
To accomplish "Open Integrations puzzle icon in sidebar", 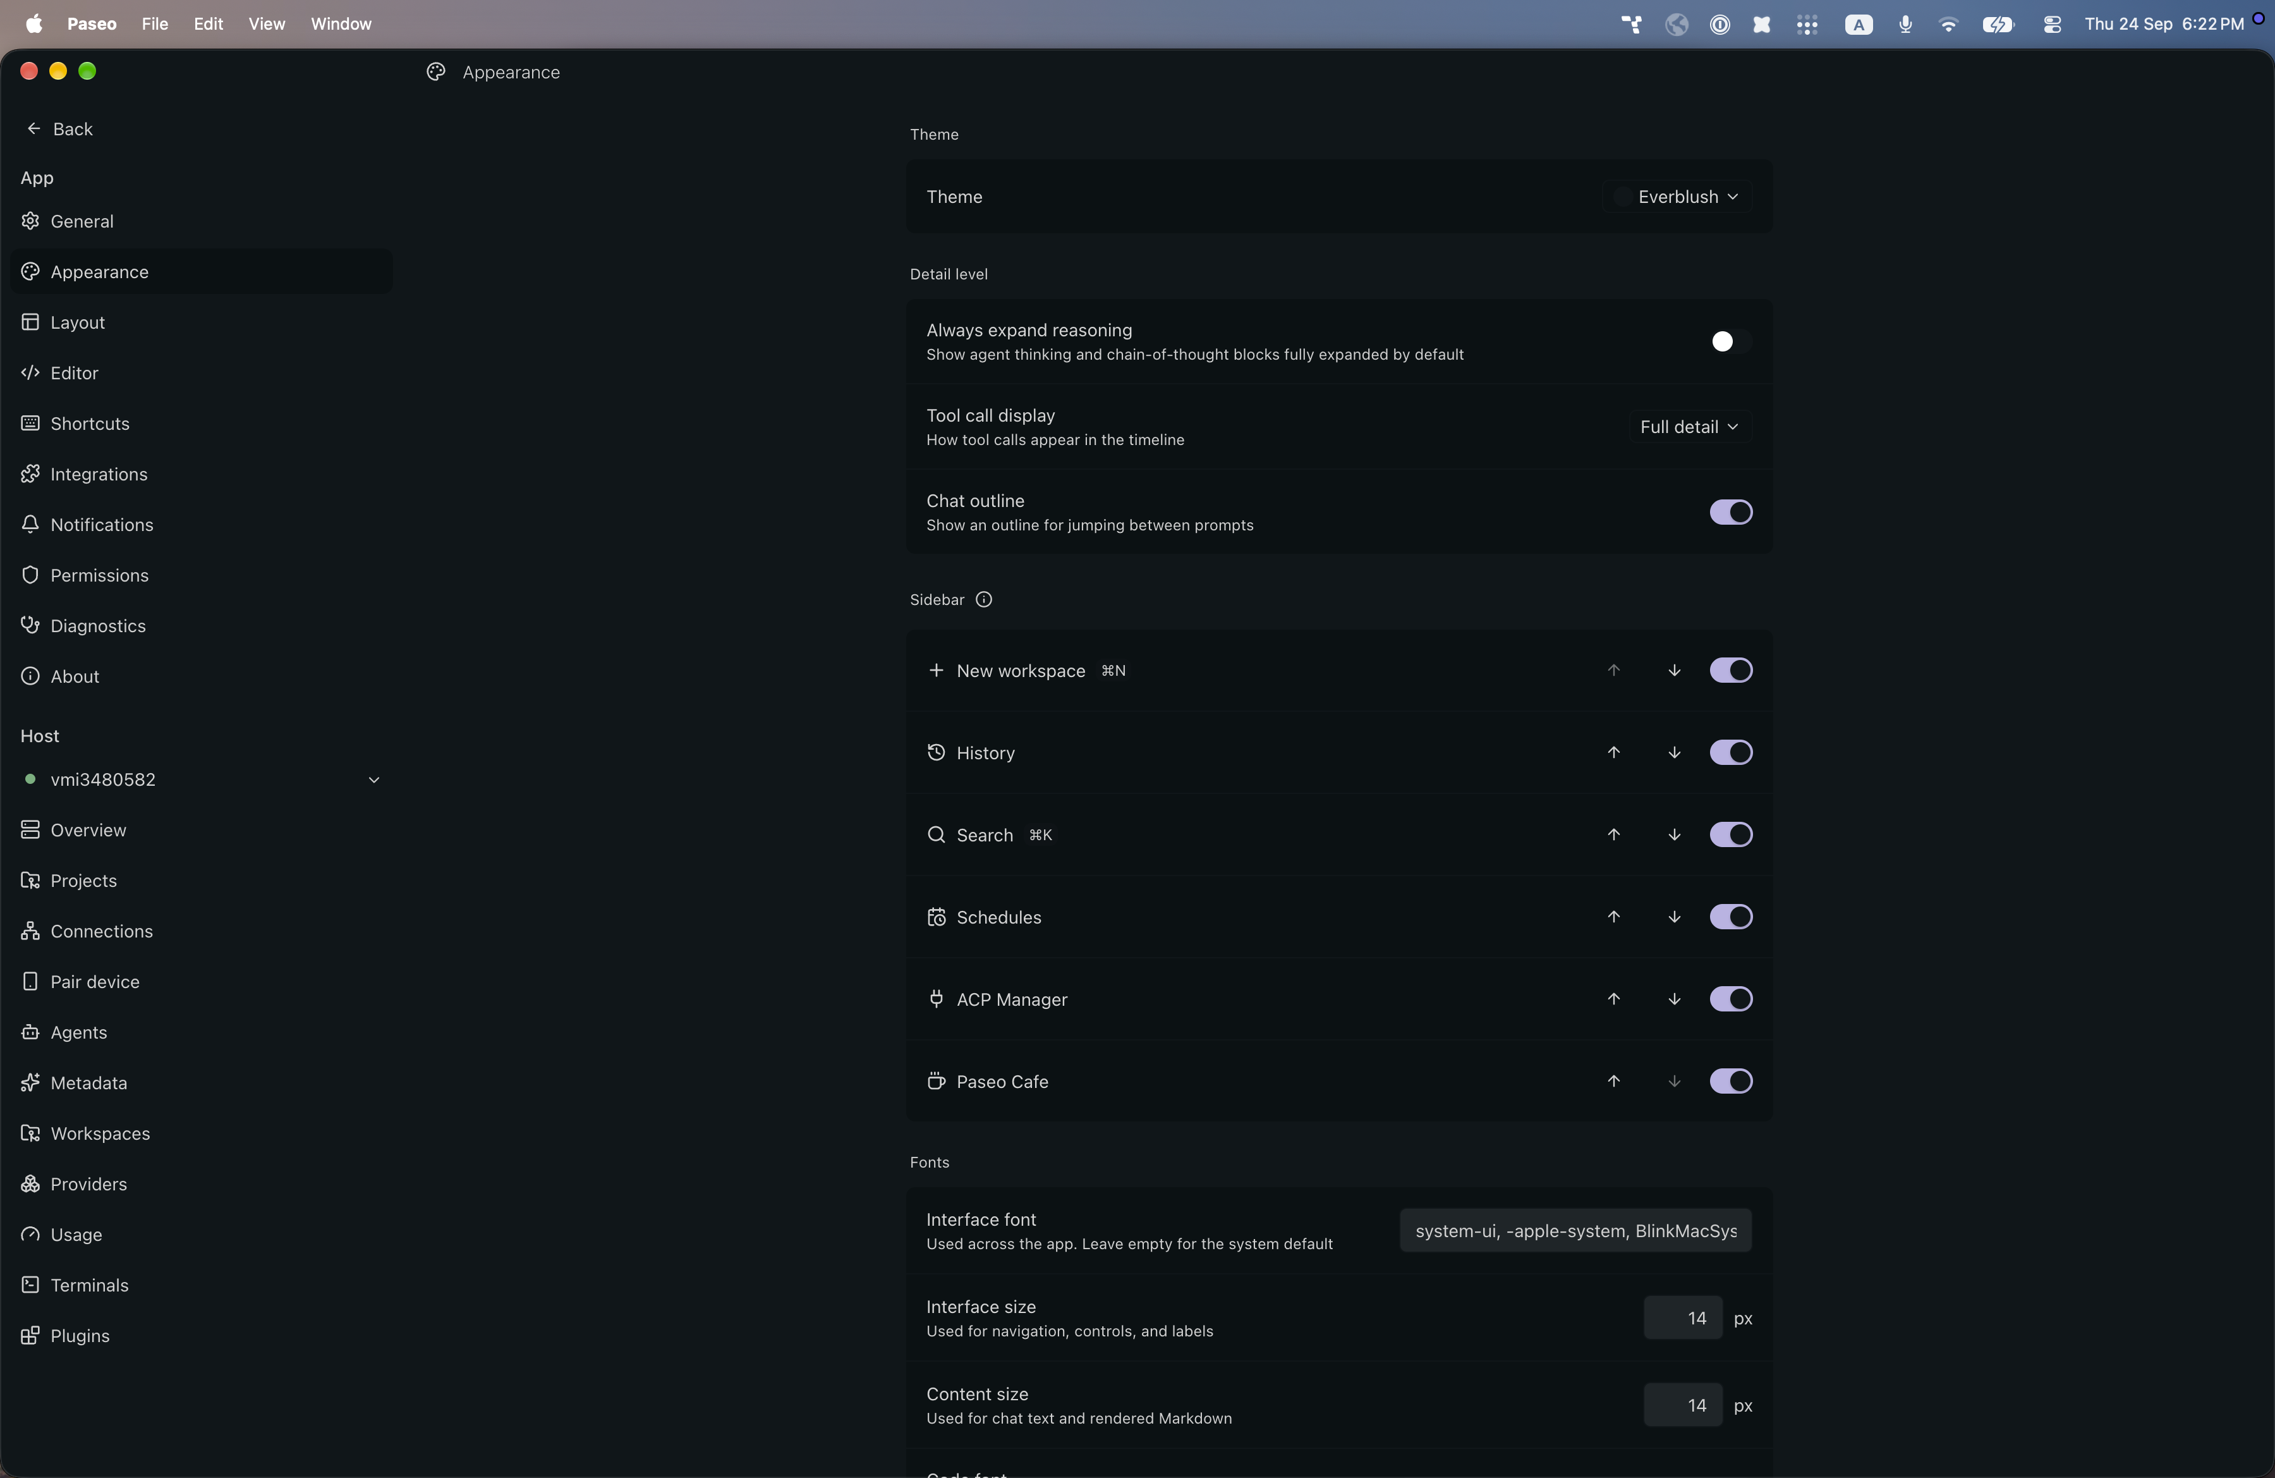I will (x=30, y=473).
